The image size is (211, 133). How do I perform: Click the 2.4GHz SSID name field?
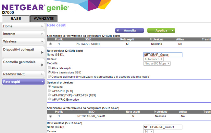pyautogui.click(x=163, y=55)
